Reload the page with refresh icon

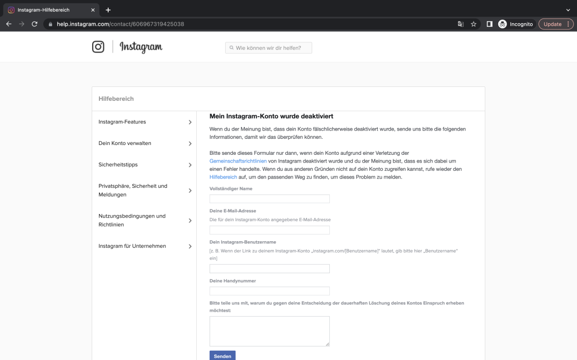click(35, 24)
